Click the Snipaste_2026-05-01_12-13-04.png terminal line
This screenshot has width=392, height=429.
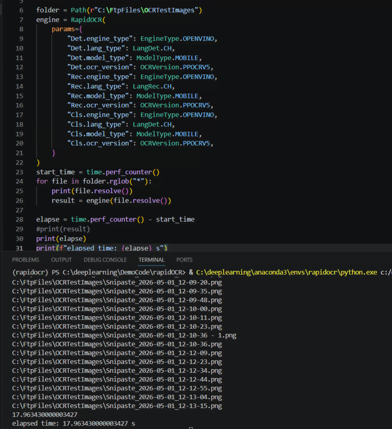click(117, 397)
